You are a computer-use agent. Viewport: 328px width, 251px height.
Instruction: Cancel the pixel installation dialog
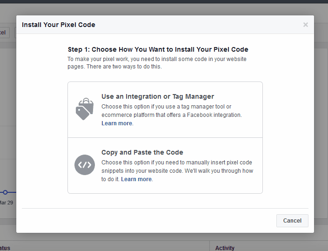click(x=292, y=221)
